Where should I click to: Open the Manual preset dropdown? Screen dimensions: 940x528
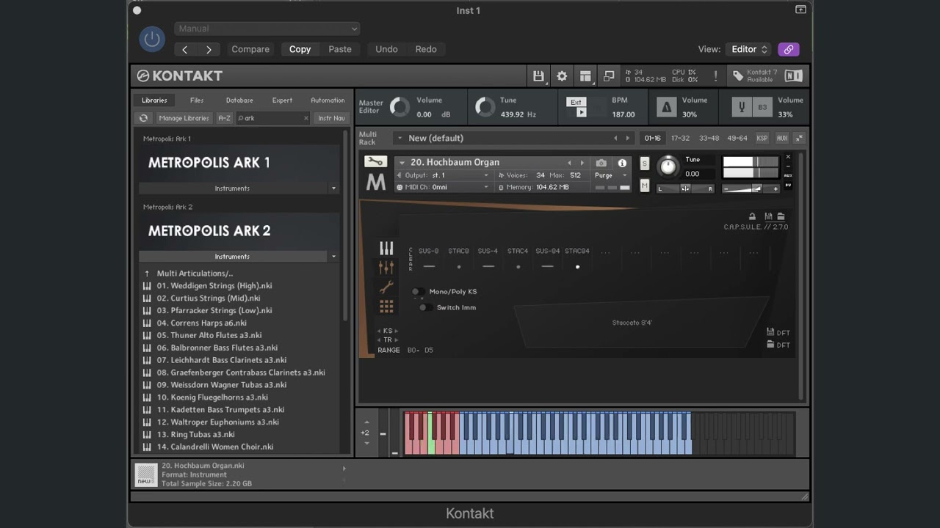(x=267, y=29)
